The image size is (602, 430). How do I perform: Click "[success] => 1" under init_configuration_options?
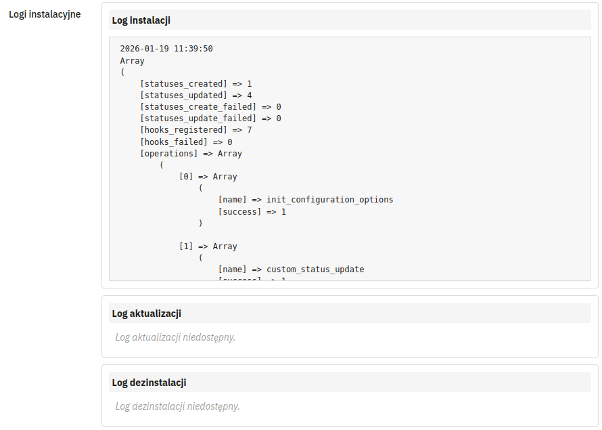tap(252, 212)
